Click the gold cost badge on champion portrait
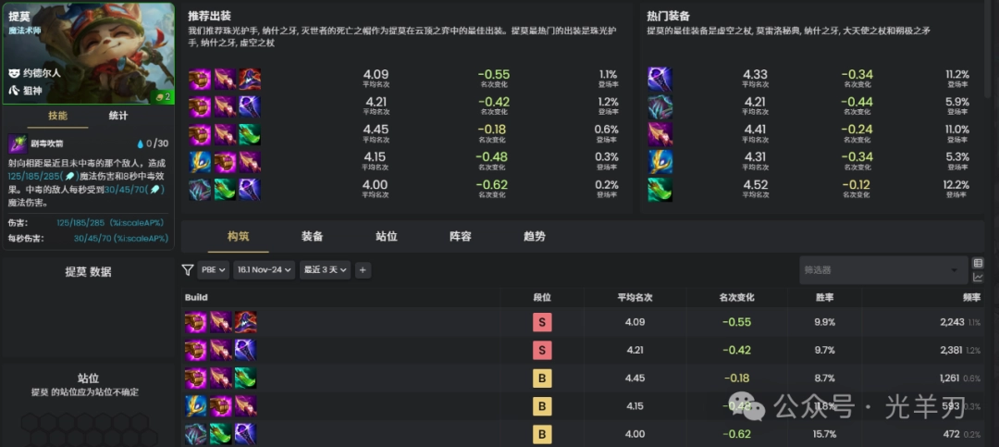Image resolution: width=999 pixels, height=447 pixels. click(x=162, y=95)
